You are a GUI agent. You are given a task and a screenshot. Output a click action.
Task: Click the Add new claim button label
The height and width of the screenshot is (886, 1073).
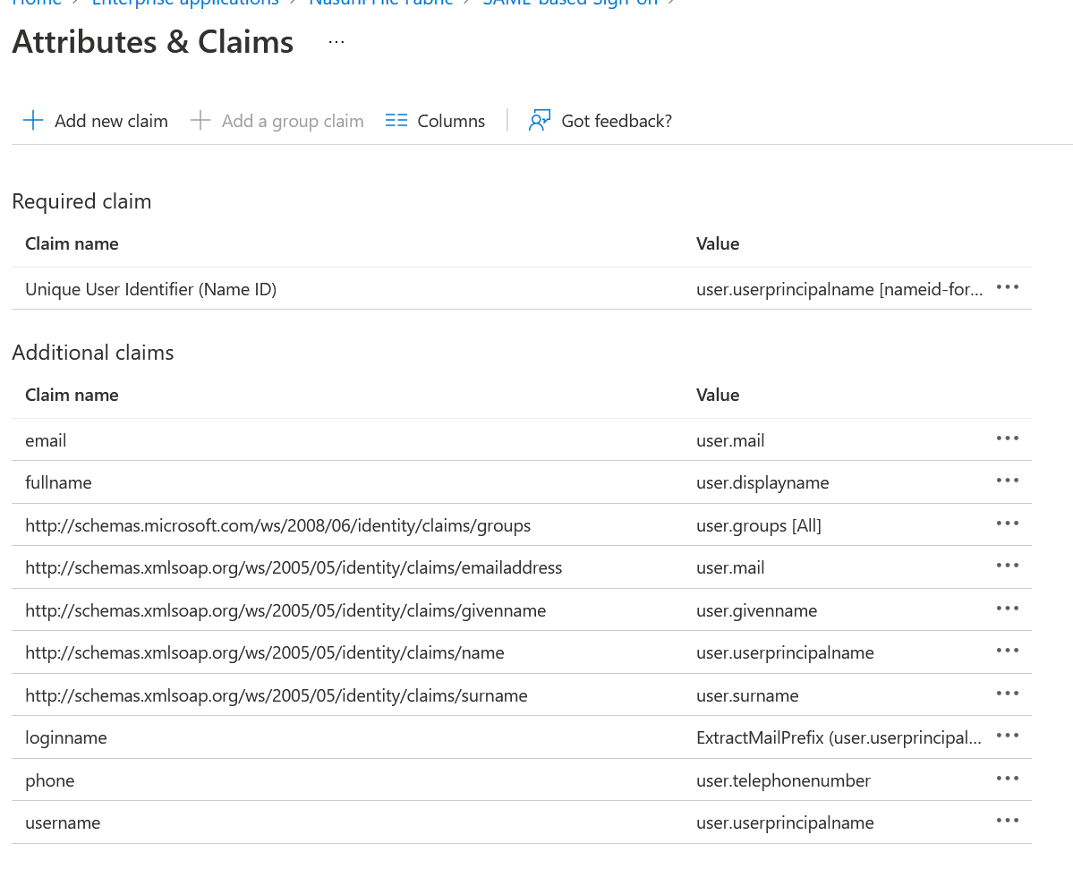tap(111, 121)
